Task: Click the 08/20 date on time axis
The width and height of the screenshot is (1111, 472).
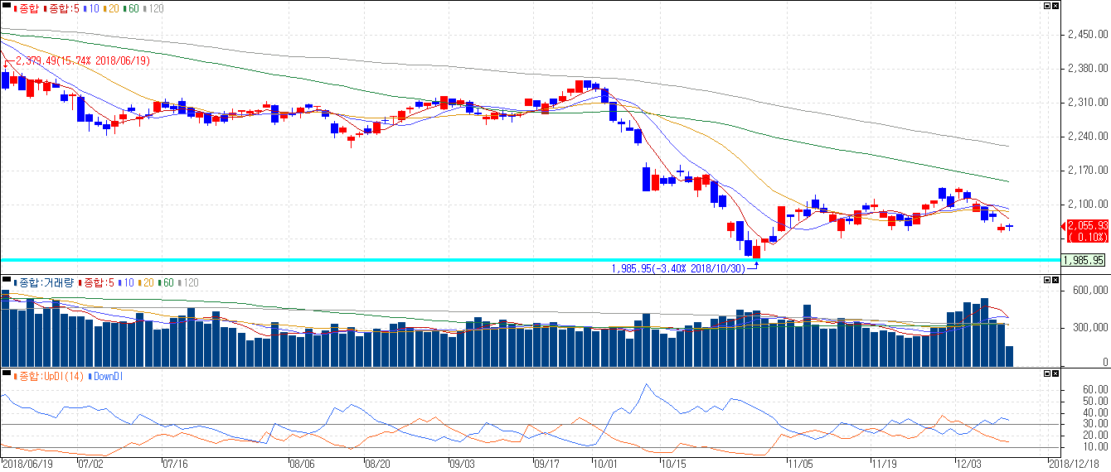Action: pyautogui.click(x=377, y=465)
